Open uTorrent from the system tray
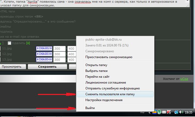Image resolution: width=195 pixels, height=117 pixels. [159, 112]
